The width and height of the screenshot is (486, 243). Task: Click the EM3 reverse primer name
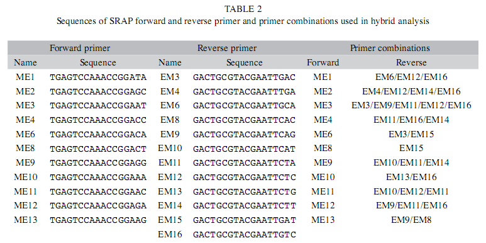[170, 77]
